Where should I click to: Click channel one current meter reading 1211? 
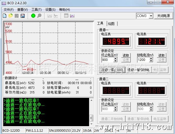[x=151, y=41]
